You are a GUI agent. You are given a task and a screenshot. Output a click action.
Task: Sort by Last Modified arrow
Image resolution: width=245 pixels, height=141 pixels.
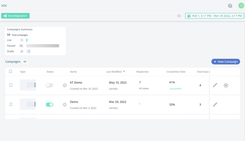[124, 72]
